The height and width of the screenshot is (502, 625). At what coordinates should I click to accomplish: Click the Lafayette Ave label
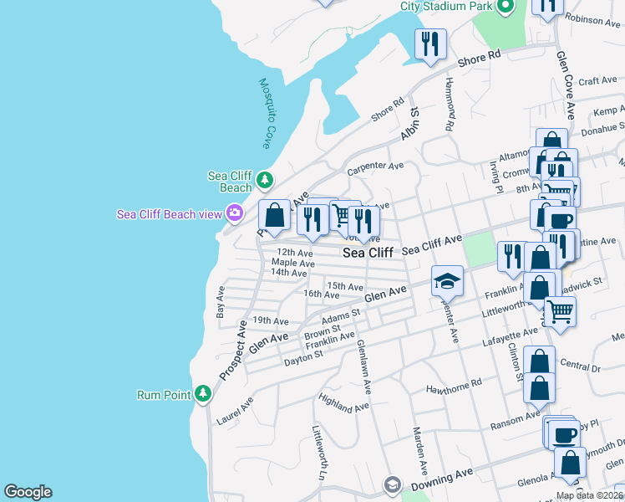(510, 337)
